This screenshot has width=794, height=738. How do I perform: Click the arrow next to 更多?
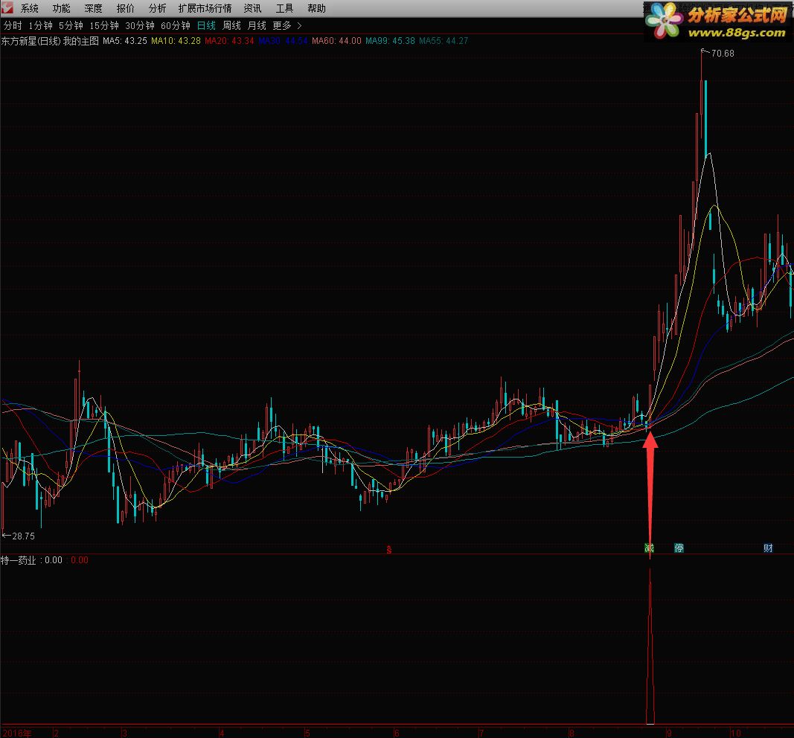pyautogui.click(x=299, y=25)
